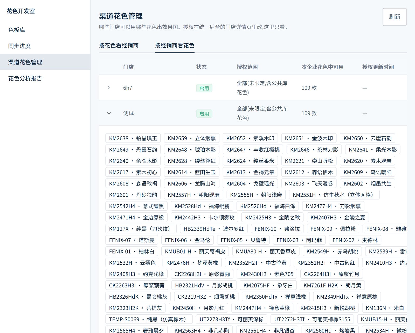Click the KM2621 · 崇山听松 tag

click(x=309, y=161)
